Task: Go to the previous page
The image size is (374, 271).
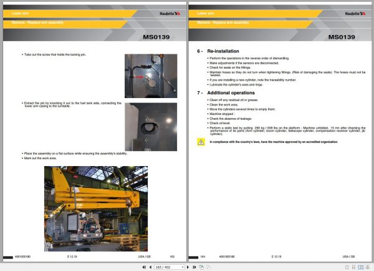Action: 150,267
